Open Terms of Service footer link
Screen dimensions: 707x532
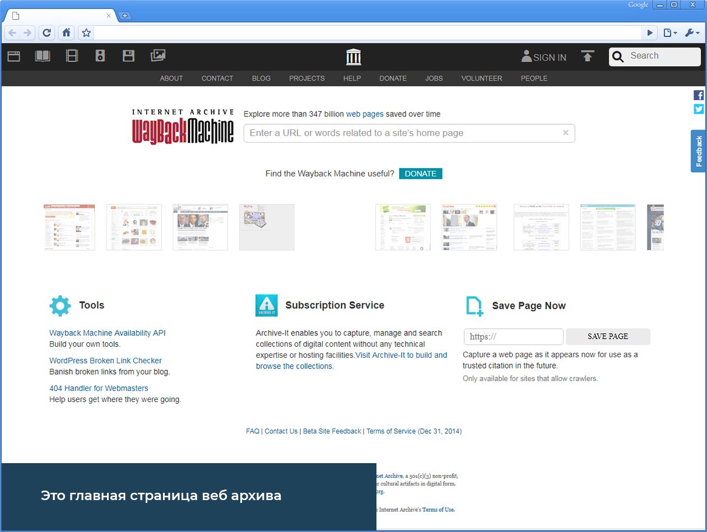(414, 431)
